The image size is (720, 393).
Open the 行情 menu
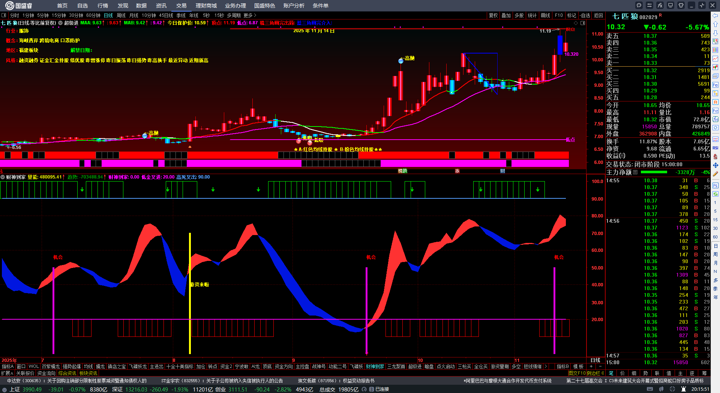pos(102,6)
